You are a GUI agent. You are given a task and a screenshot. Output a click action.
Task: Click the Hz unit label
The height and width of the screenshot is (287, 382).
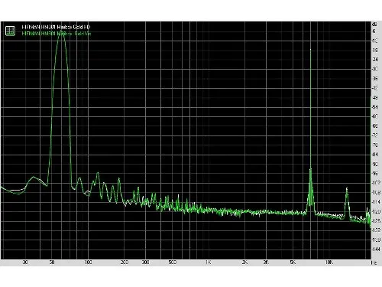pyautogui.click(x=374, y=263)
